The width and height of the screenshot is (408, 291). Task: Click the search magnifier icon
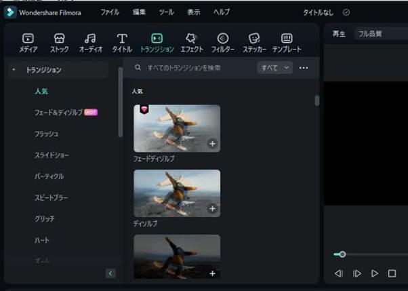[138, 68]
